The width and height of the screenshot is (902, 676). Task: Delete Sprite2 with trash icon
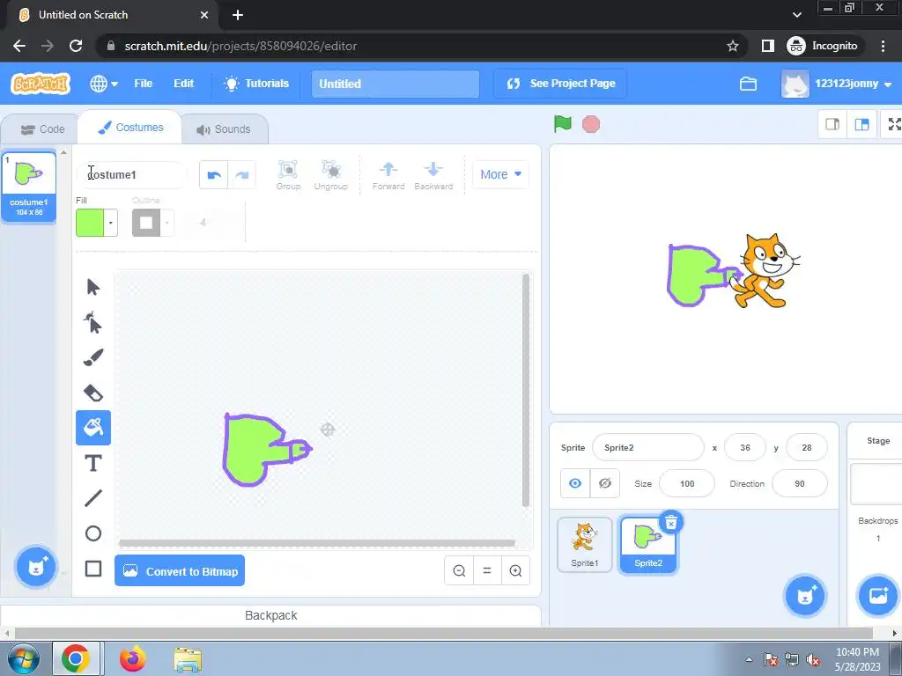pyautogui.click(x=670, y=523)
